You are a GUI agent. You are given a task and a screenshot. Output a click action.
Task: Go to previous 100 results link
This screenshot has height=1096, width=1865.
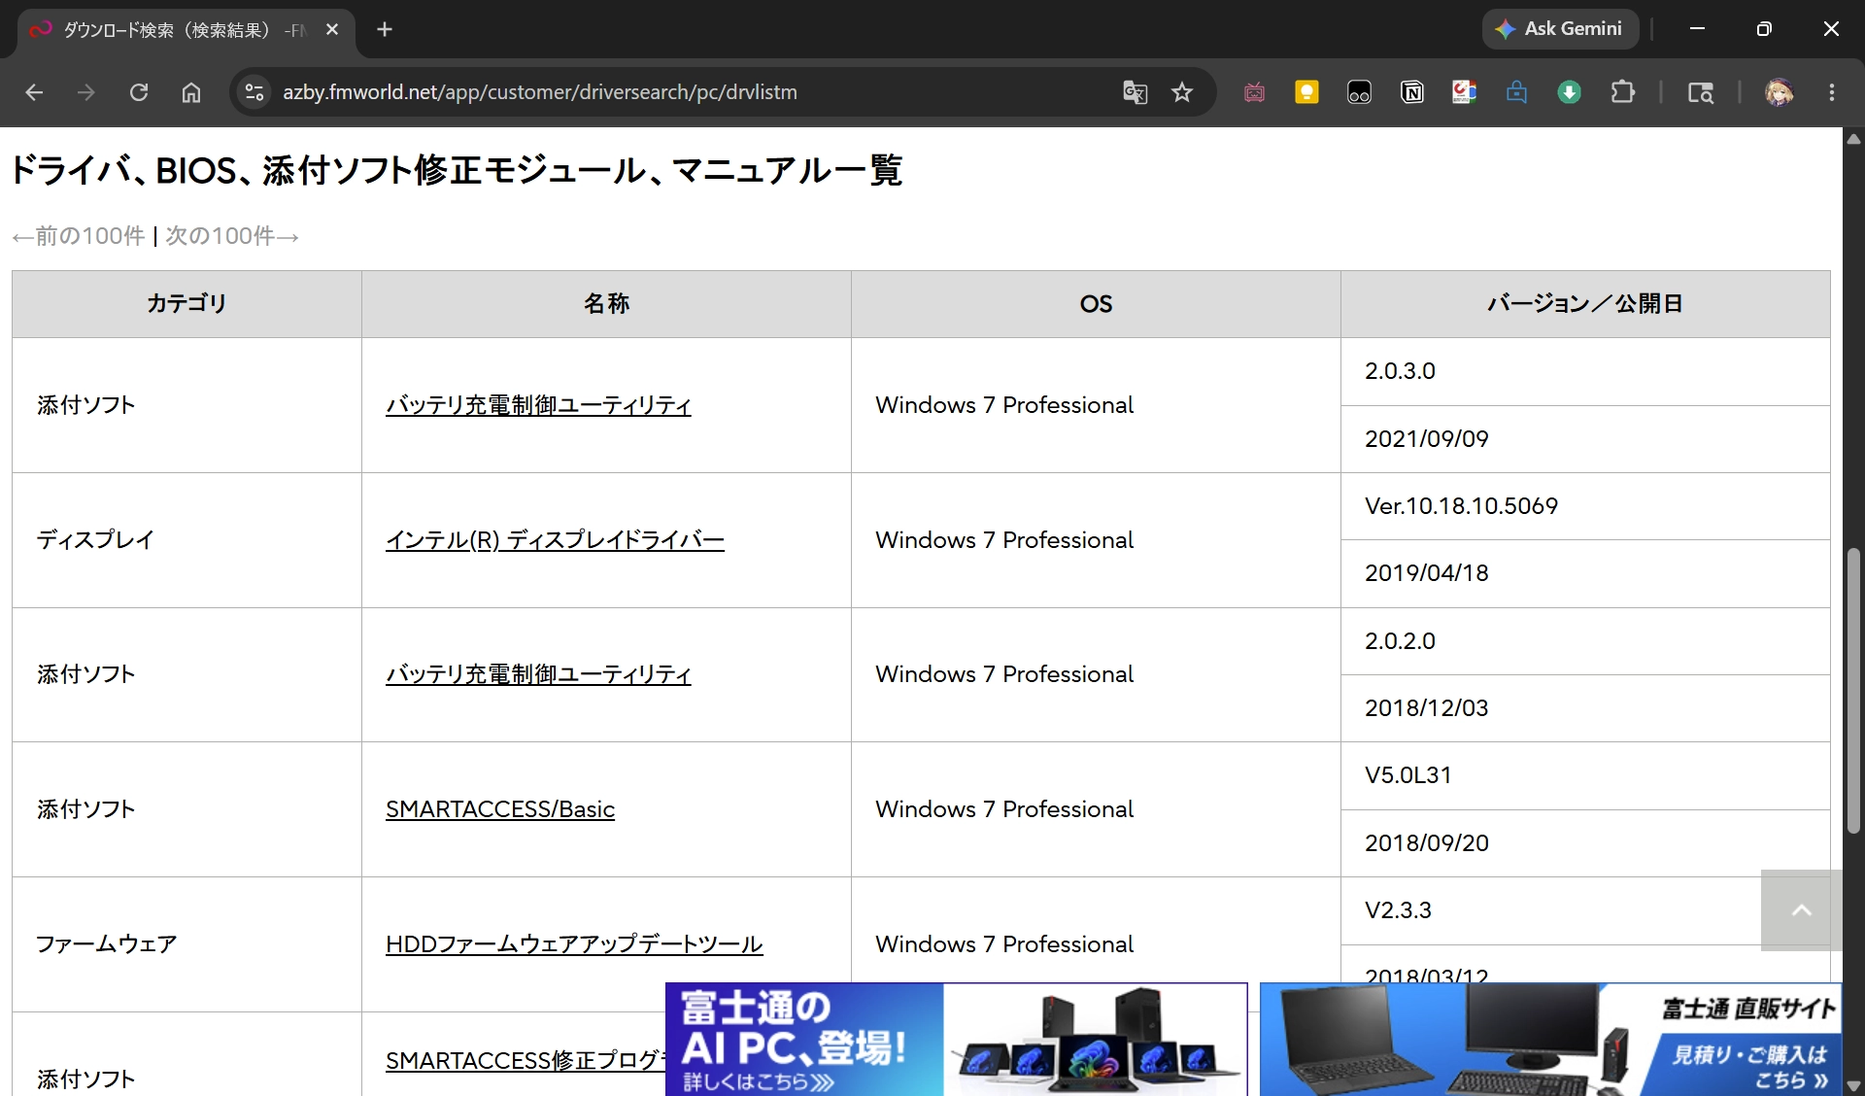point(79,236)
